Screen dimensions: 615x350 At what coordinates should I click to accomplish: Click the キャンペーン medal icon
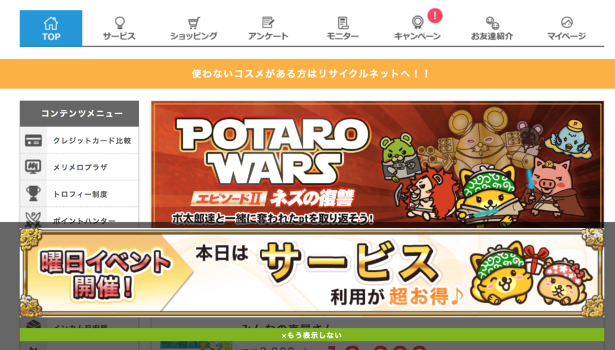[418, 22]
